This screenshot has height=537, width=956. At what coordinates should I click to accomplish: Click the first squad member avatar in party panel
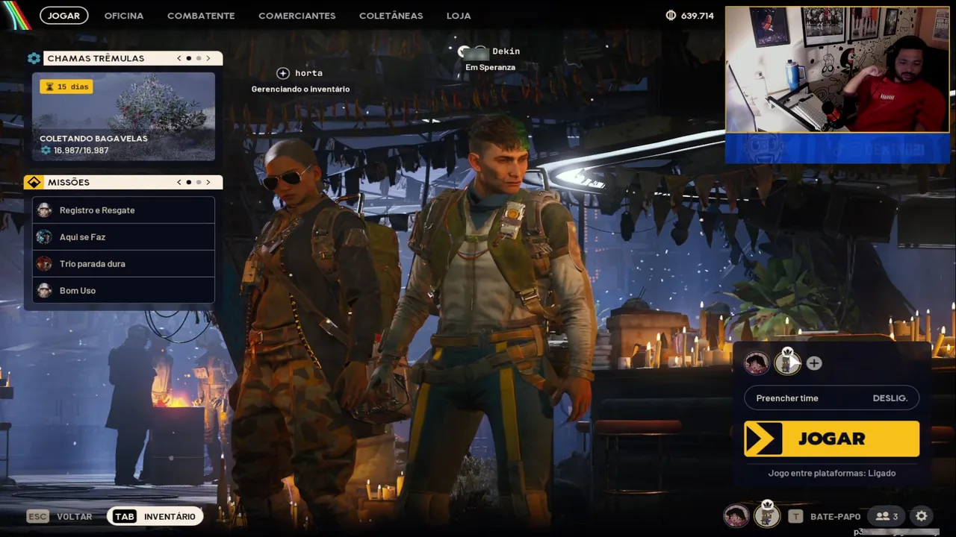pyautogui.click(x=757, y=362)
